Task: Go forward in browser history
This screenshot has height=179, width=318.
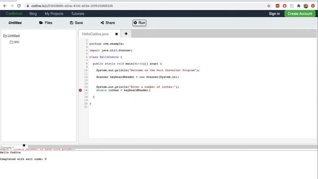Action: [12, 6]
